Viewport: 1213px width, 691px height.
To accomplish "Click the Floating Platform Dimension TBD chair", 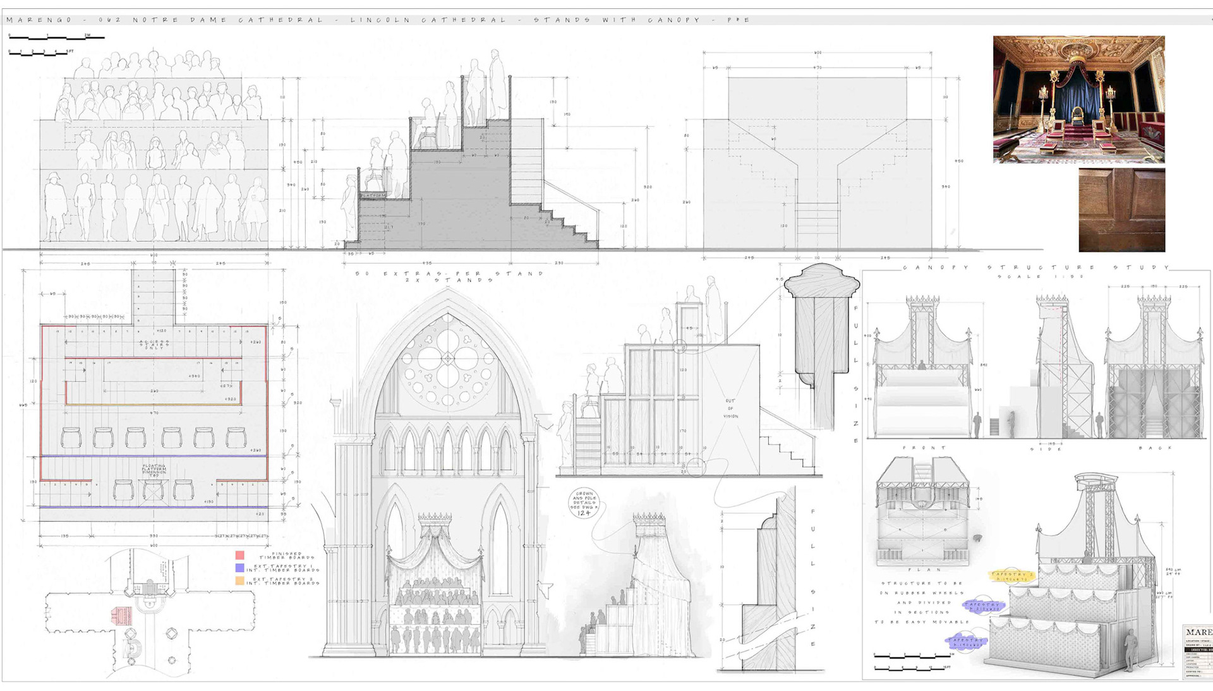I will (x=153, y=490).
